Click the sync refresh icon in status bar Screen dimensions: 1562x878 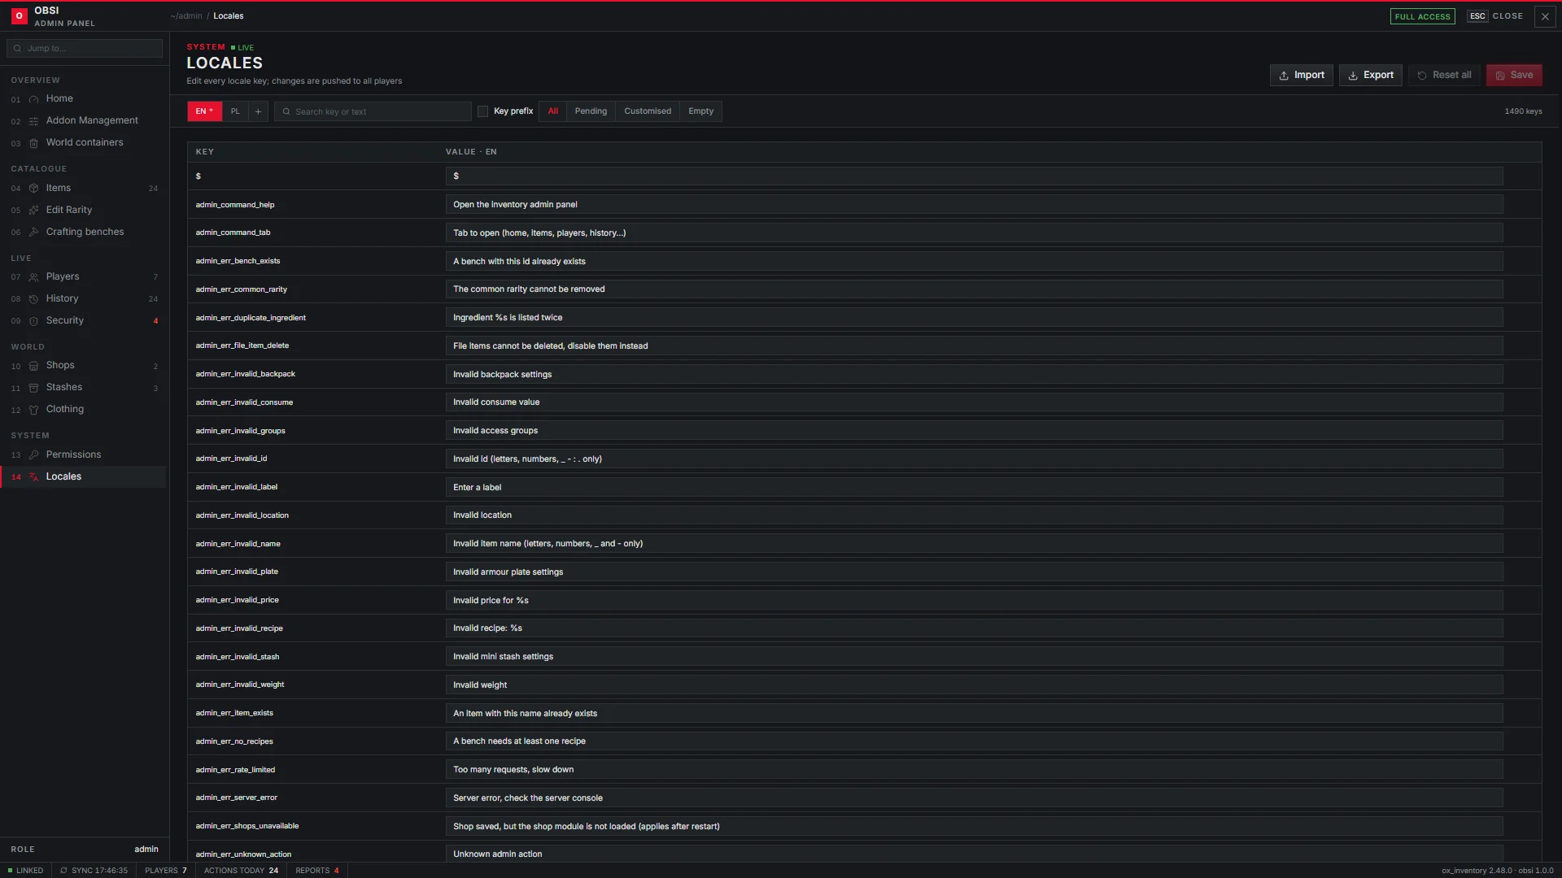[63, 871]
